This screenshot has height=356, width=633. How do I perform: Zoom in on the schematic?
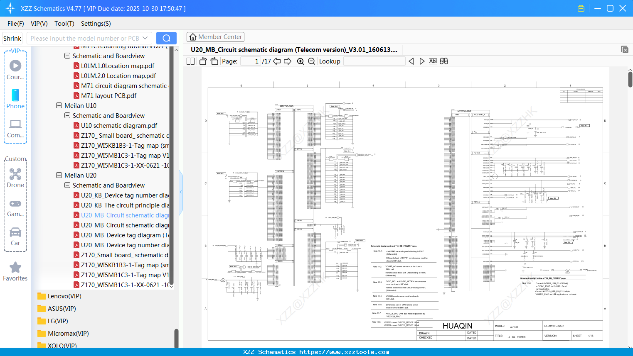[300, 61]
